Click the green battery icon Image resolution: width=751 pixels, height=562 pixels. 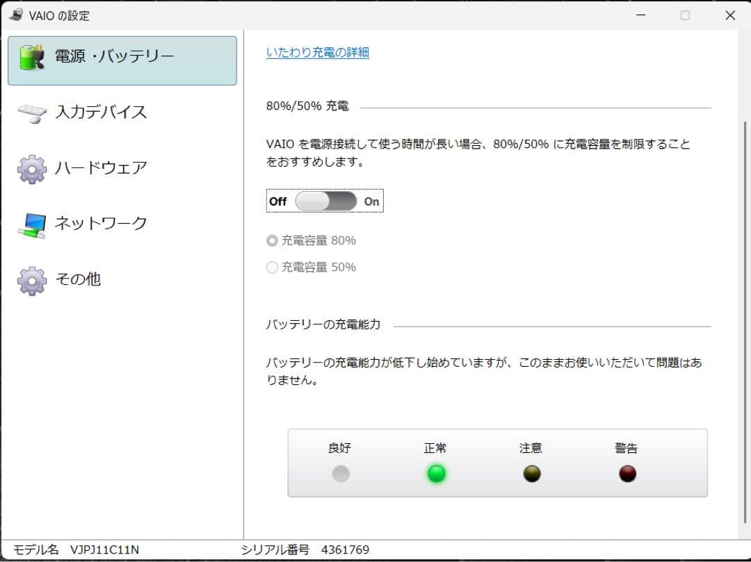click(x=31, y=57)
